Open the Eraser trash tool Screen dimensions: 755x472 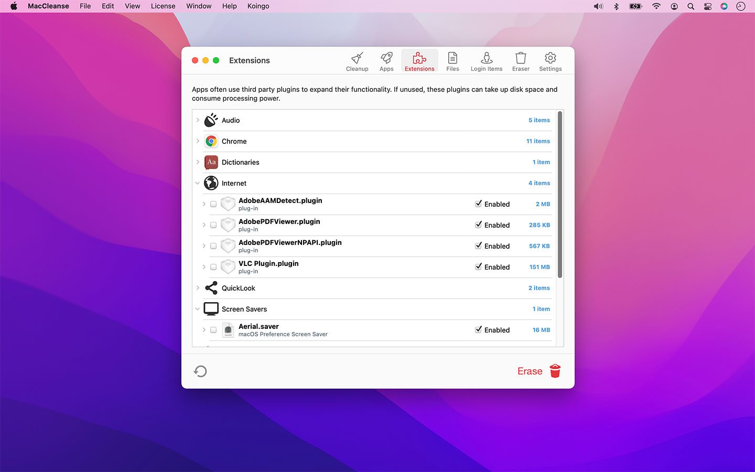[521, 61]
